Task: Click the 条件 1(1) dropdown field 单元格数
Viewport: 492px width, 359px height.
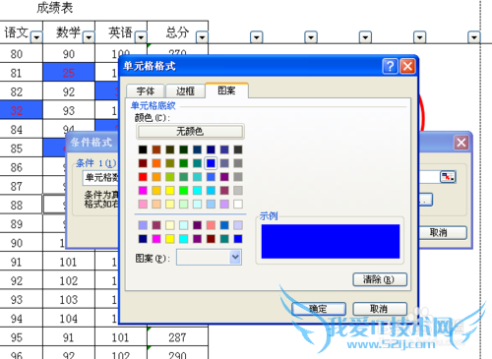Action: point(100,177)
